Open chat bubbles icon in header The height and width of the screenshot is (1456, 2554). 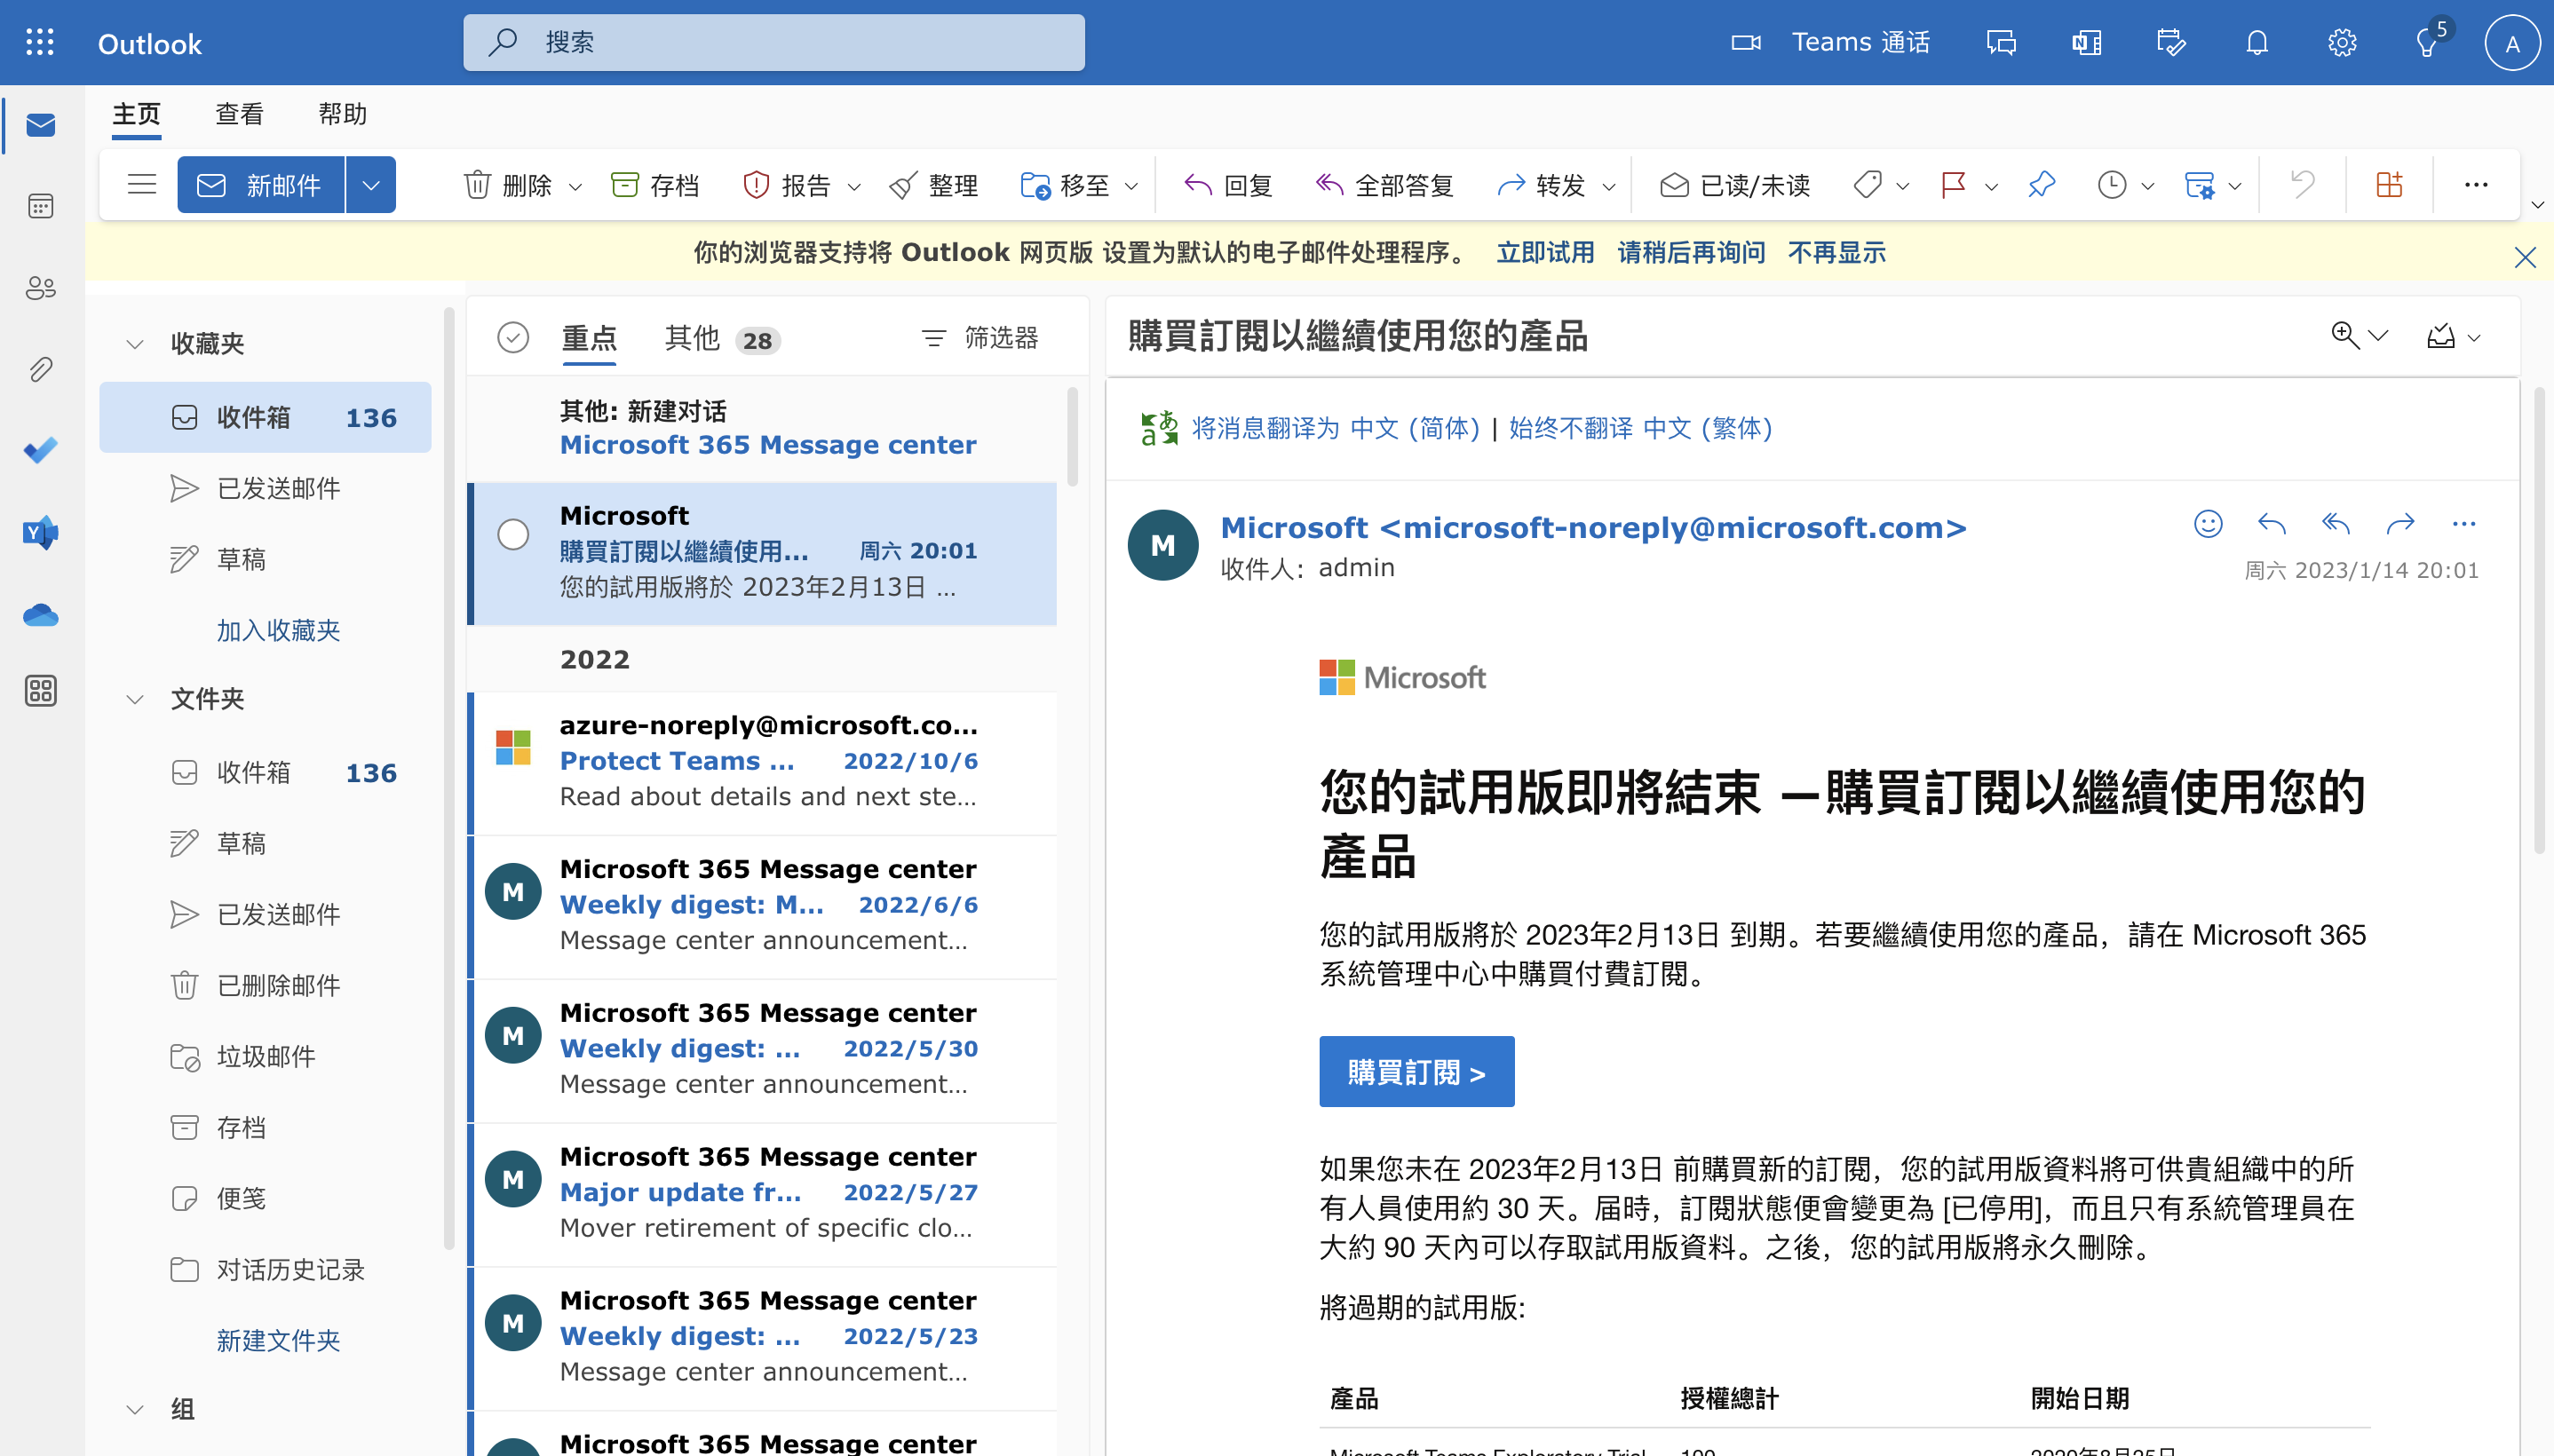pos(2001,42)
